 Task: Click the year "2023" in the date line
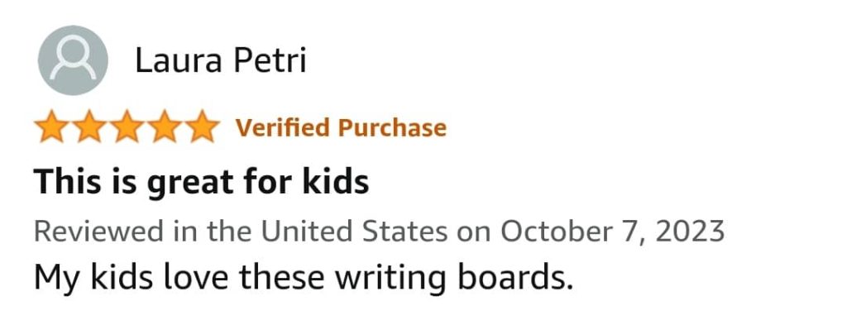690,232
